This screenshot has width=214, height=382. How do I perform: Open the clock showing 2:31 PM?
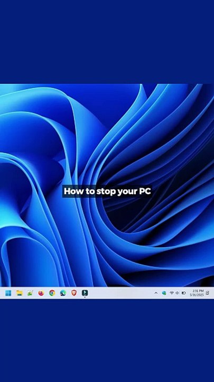click(197, 293)
